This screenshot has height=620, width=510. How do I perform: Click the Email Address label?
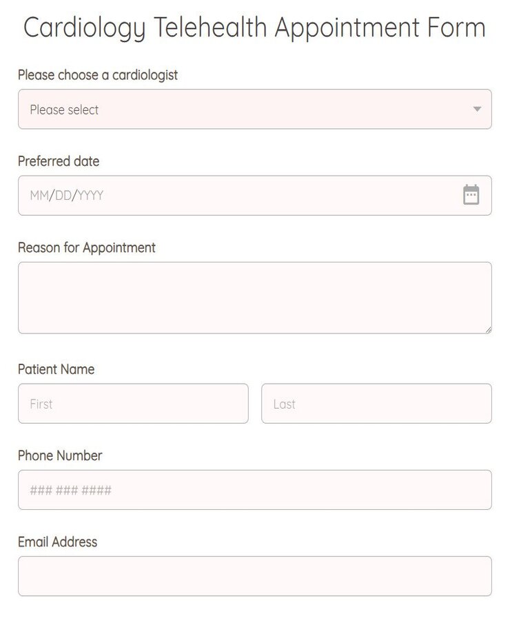click(58, 542)
